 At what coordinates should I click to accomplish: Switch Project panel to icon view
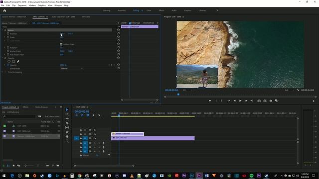13,166
